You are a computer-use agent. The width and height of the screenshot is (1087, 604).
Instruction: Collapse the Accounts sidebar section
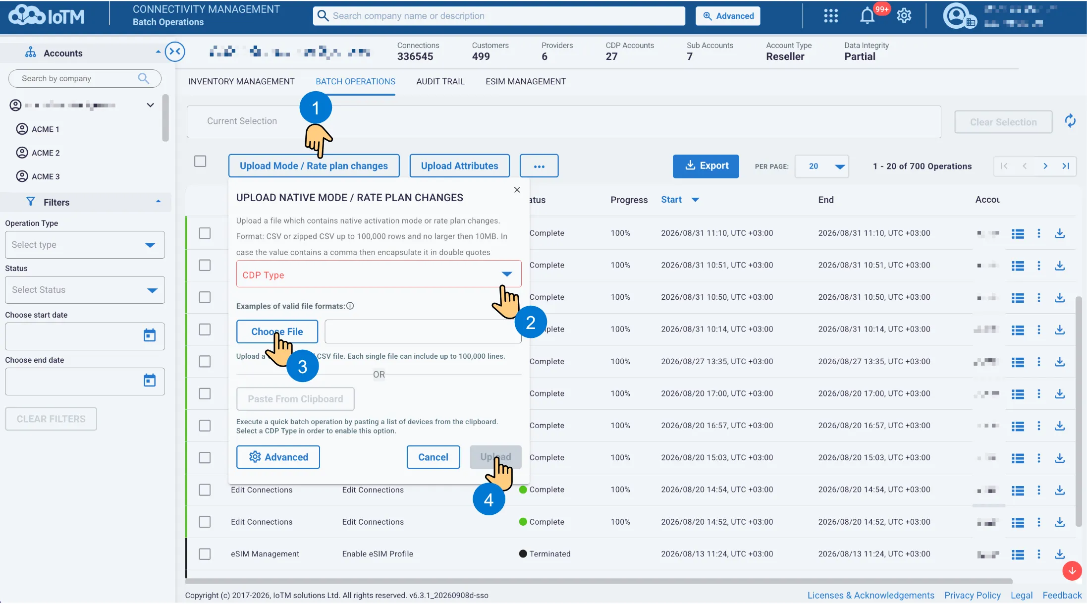(x=158, y=53)
